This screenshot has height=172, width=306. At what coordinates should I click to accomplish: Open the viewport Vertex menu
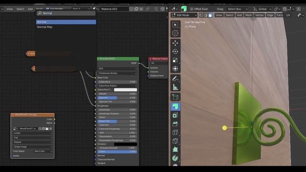pyautogui.click(x=259, y=15)
